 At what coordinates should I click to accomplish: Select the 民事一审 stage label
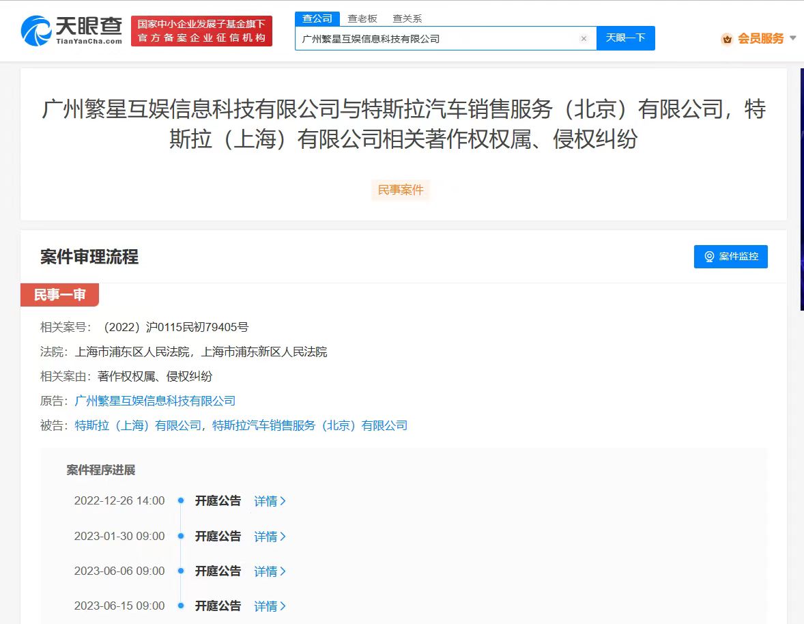coord(59,295)
